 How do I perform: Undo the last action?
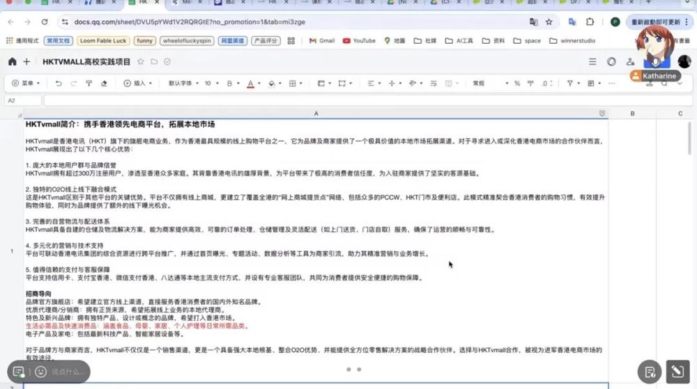pyautogui.click(x=59, y=84)
